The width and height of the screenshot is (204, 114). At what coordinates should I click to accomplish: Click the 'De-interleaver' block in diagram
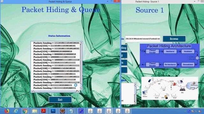(x=170, y=65)
